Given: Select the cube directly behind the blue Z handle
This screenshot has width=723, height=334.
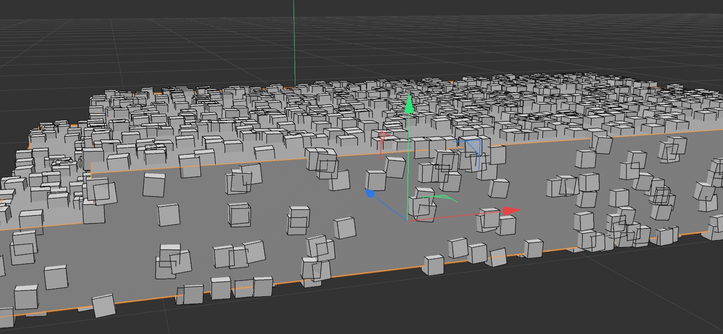Looking at the screenshot, I should pyautogui.click(x=377, y=180).
